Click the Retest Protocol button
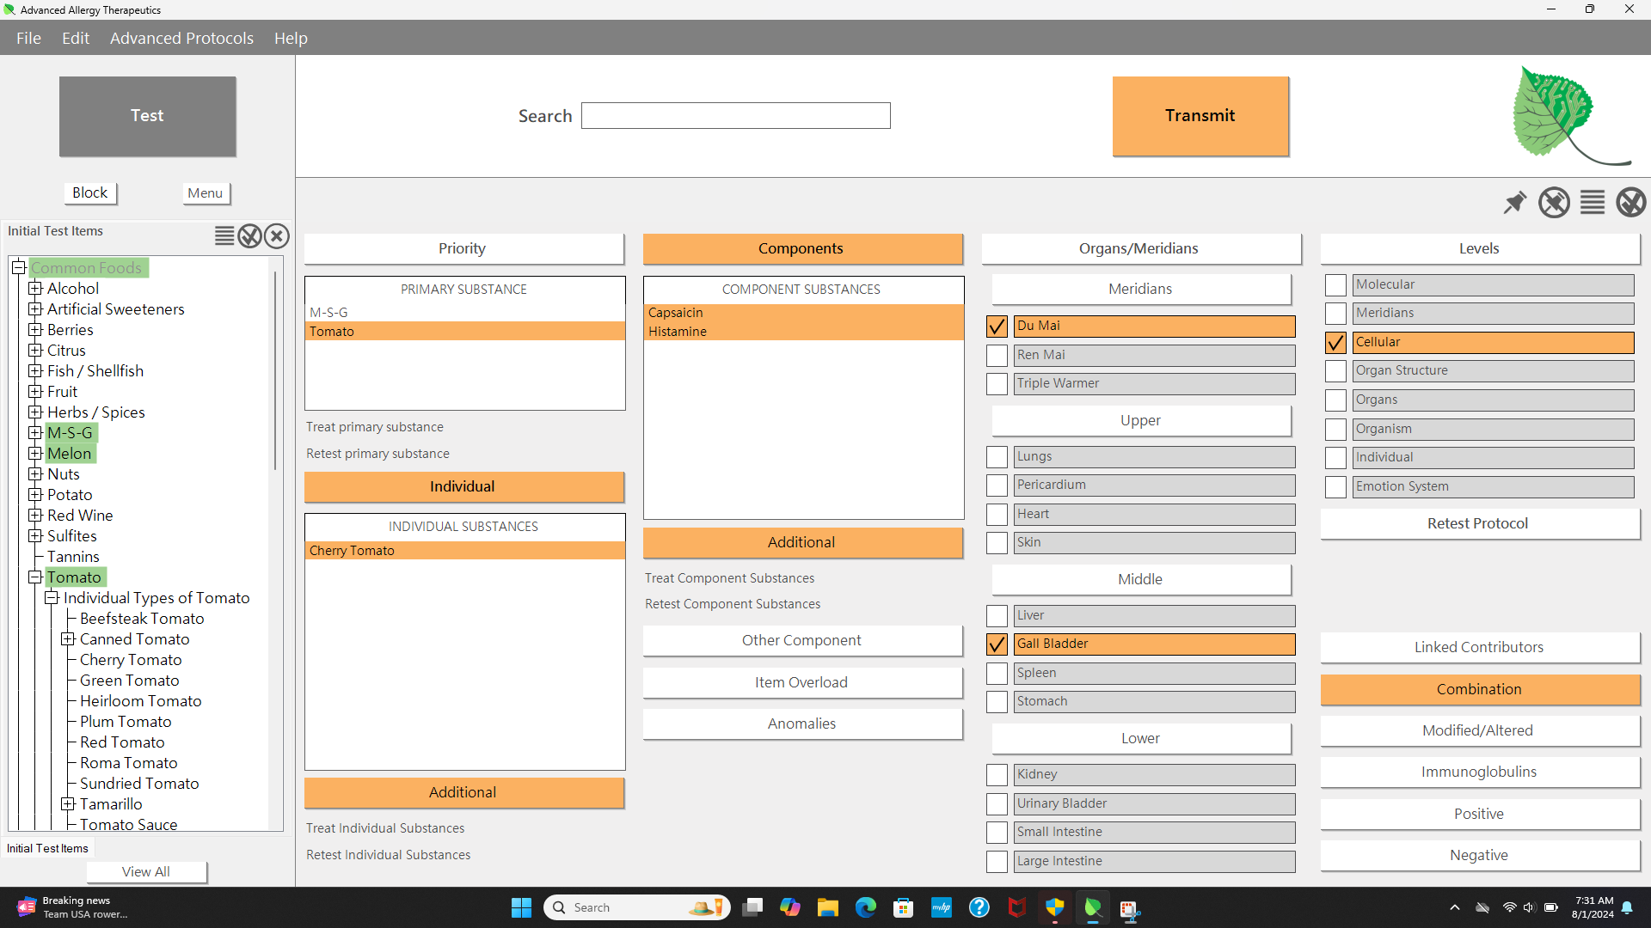The width and height of the screenshot is (1651, 928). pos(1478,523)
